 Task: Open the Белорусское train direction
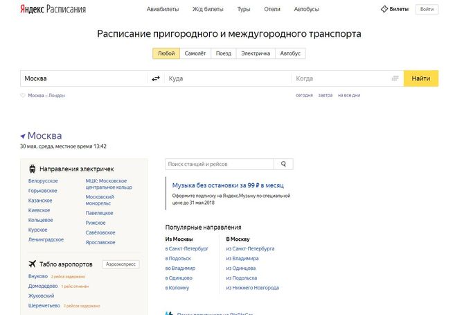pos(43,181)
